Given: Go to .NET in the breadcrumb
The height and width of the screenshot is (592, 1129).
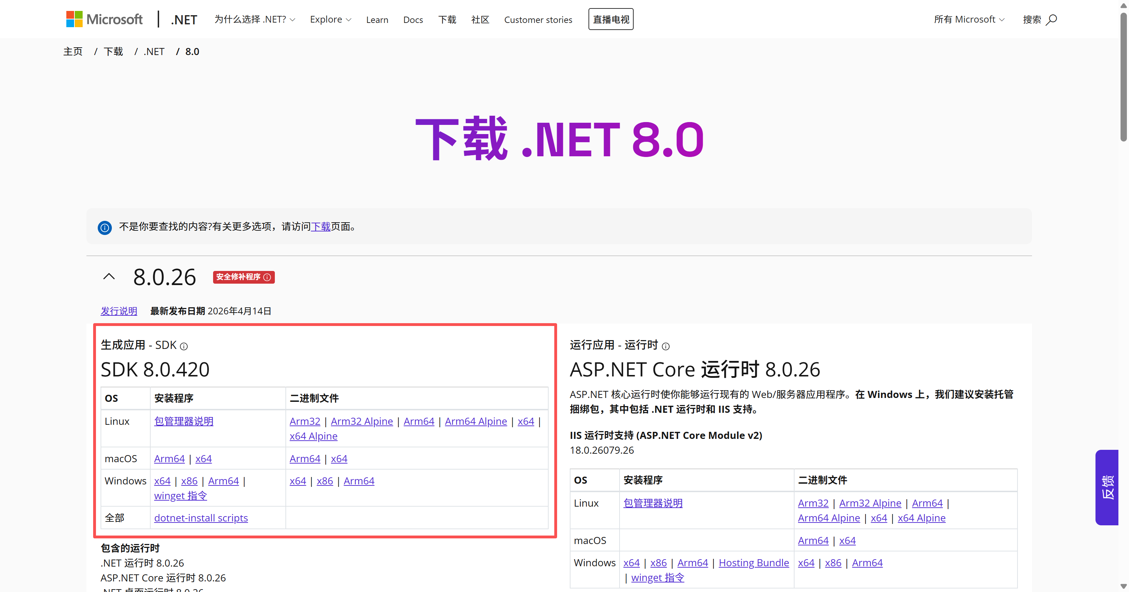Looking at the screenshot, I should [x=154, y=51].
